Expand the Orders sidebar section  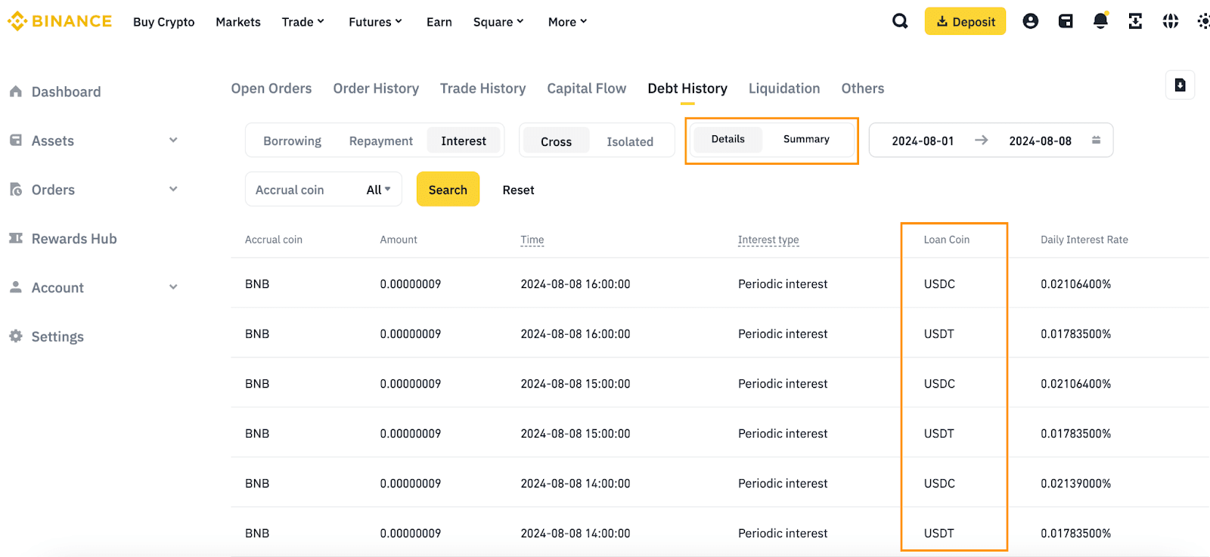[x=173, y=189]
